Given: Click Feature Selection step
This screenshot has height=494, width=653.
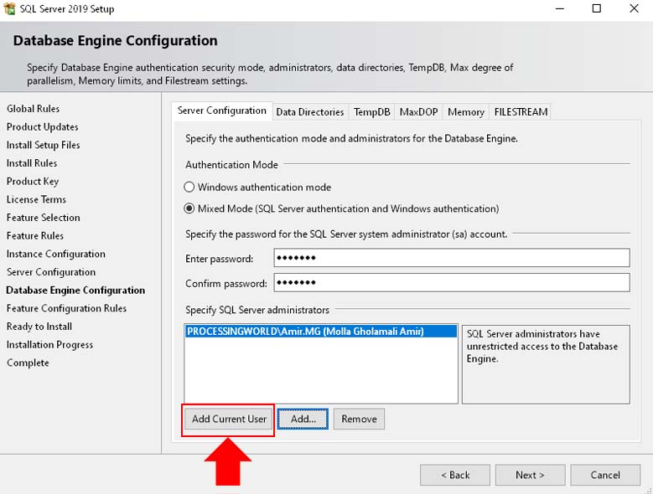Looking at the screenshot, I should (44, 218).
